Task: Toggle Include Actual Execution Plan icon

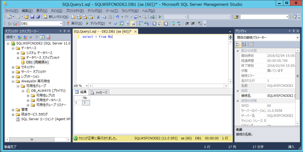Action: click(x=141, y=24)
